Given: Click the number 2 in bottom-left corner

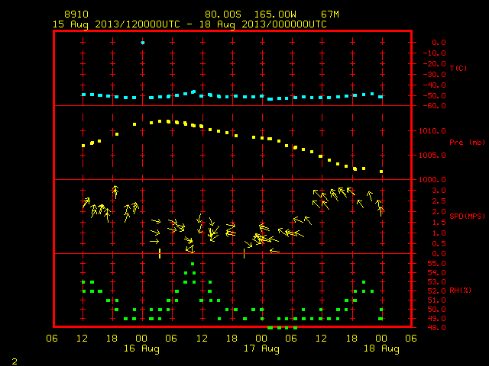Looking at the screenshot, I should [15, 361].
